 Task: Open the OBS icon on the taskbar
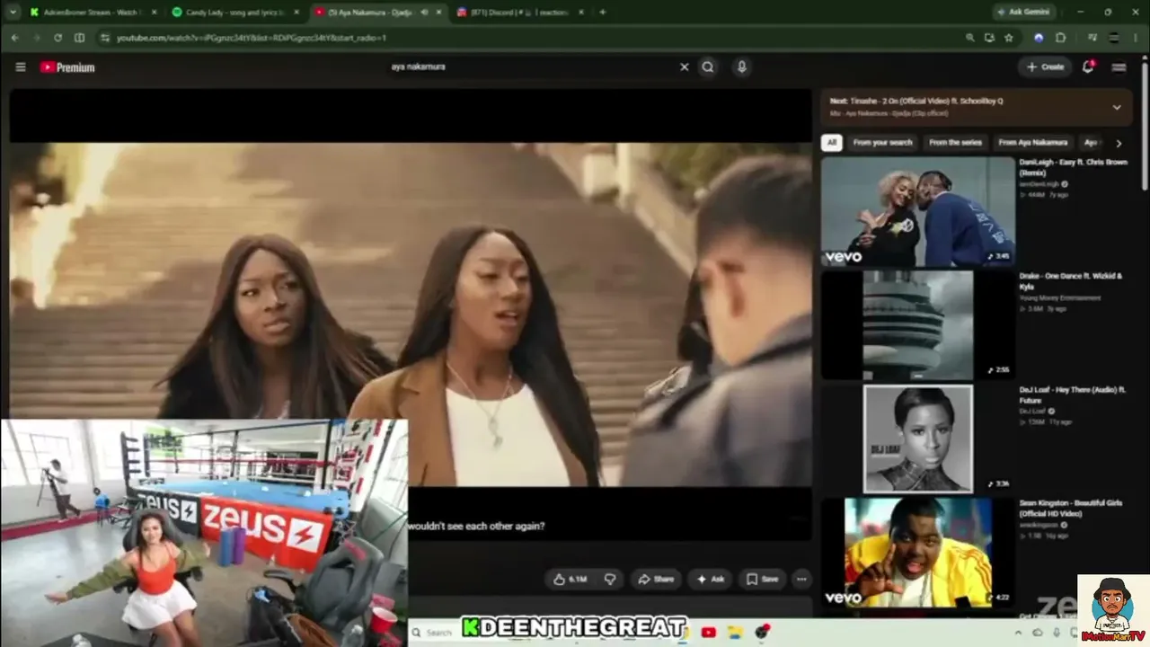coord(763,633)
